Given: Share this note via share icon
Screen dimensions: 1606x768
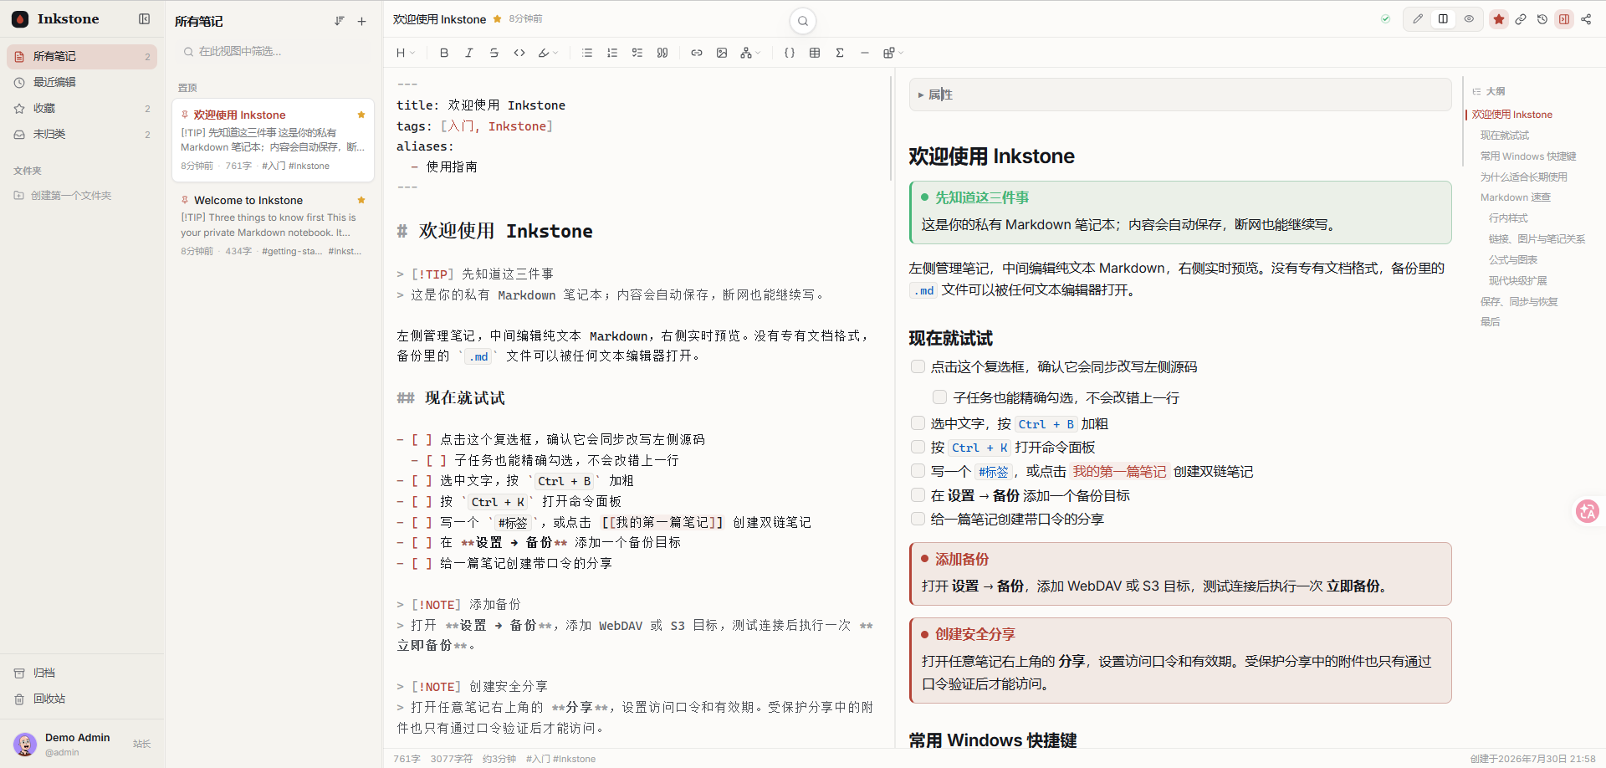Looking at the screenshot, I should pos(1586,19).
